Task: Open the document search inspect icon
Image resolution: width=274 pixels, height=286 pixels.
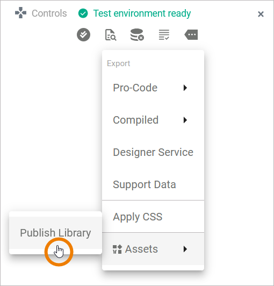Action: point(111,34)
